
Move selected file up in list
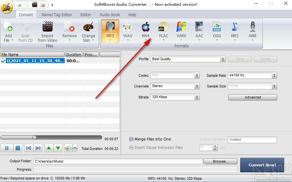(x=49, y=148)
